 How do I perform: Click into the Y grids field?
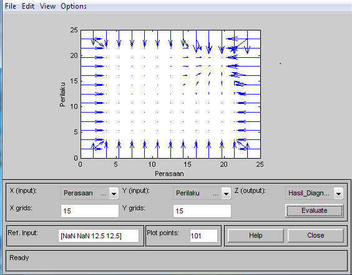coord(202,211)
